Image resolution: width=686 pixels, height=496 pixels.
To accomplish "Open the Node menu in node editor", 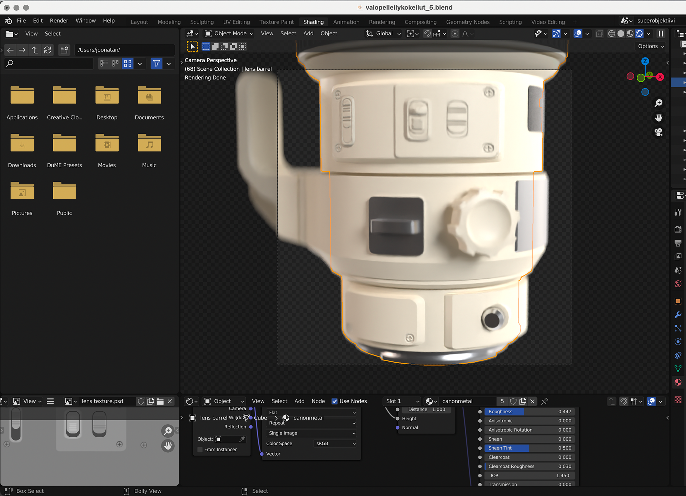I will point(318,401).
